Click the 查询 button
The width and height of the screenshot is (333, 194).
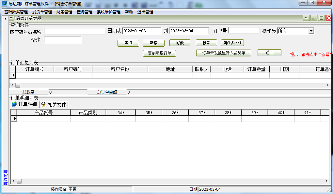pos(128,43)
